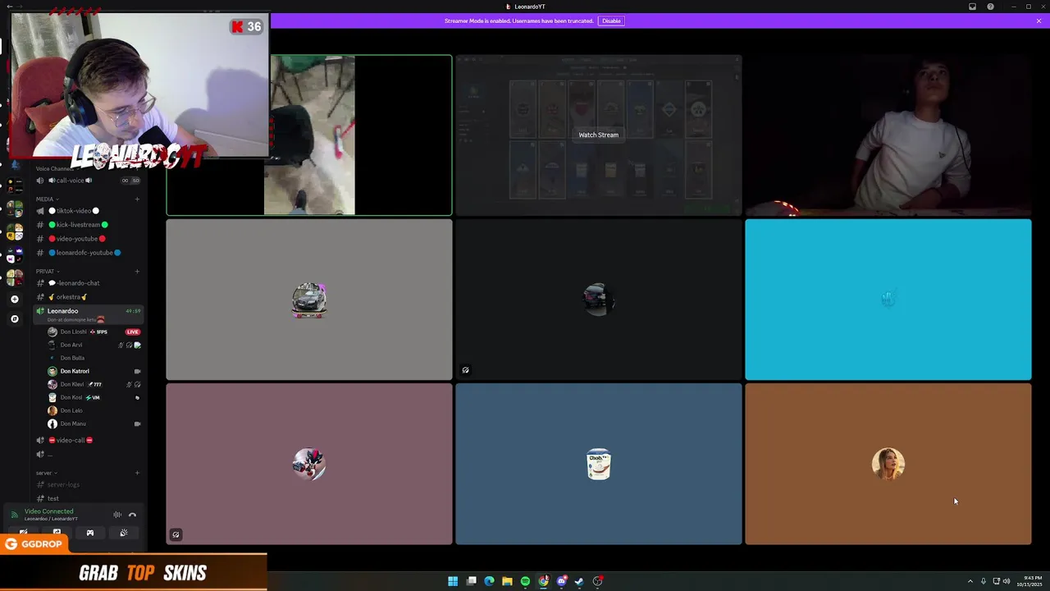Create a channel in the PRIVAT category
1050x591 pixels.
pyautogui.click(x=137, y=271)
